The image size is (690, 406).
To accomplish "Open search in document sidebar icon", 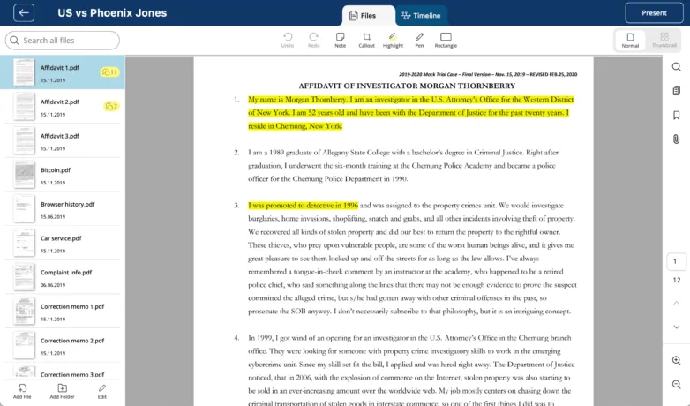I will coord(676,67).
